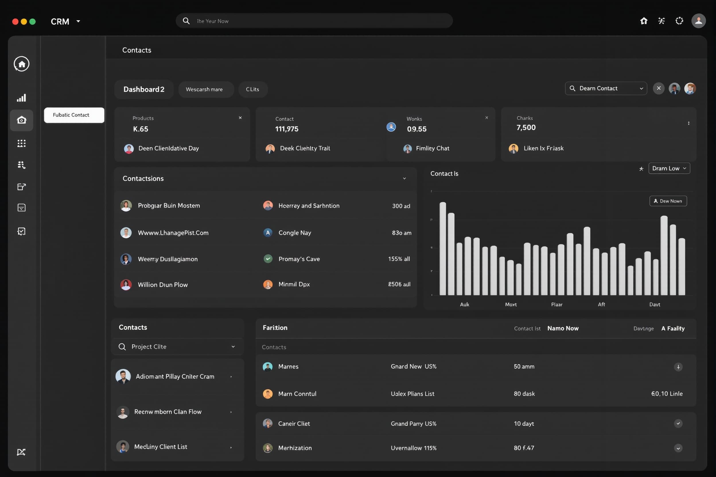Open the top bar settings gear icon
The image size is (716, 477).
tap(679, 21)
